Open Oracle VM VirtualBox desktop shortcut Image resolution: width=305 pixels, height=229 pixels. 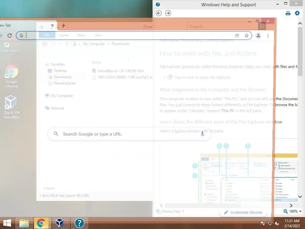click(x=11, y=107)
